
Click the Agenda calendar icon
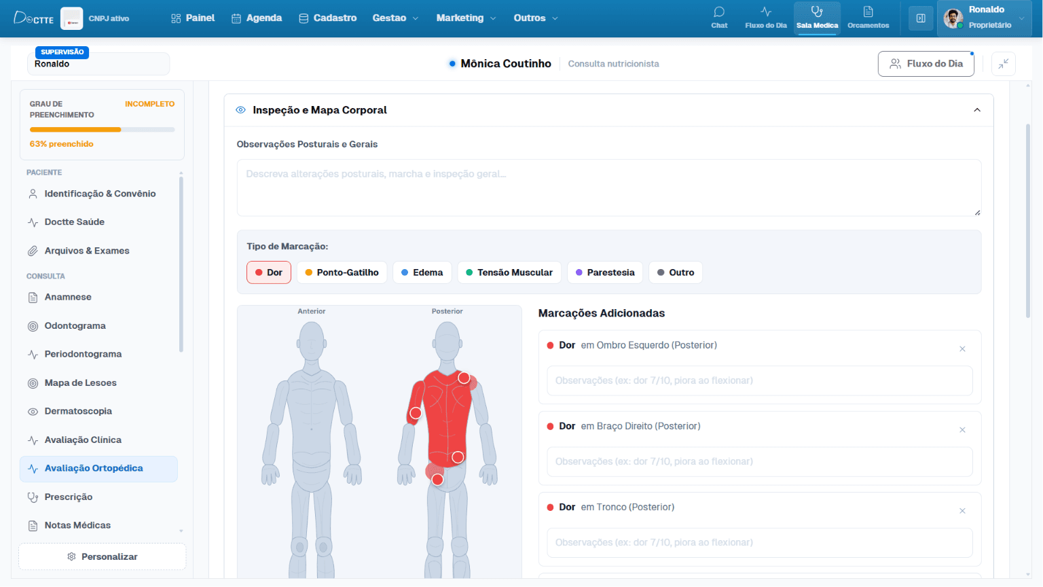(236, 18)
